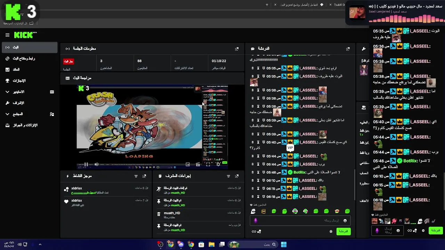Open the العائد revenue sidebar item

pos(29,69)
